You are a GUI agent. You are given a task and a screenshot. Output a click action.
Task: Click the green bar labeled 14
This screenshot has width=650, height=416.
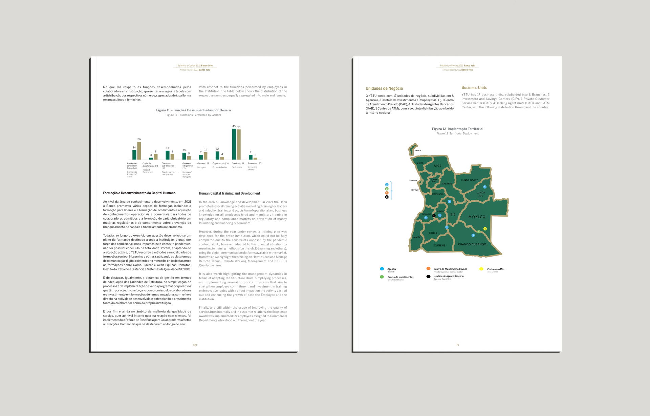pyautogui.click(x=134, y=155)
